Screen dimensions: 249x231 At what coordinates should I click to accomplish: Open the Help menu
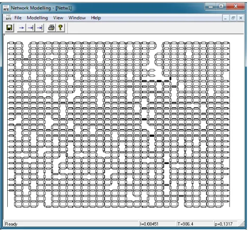[96, 18]
